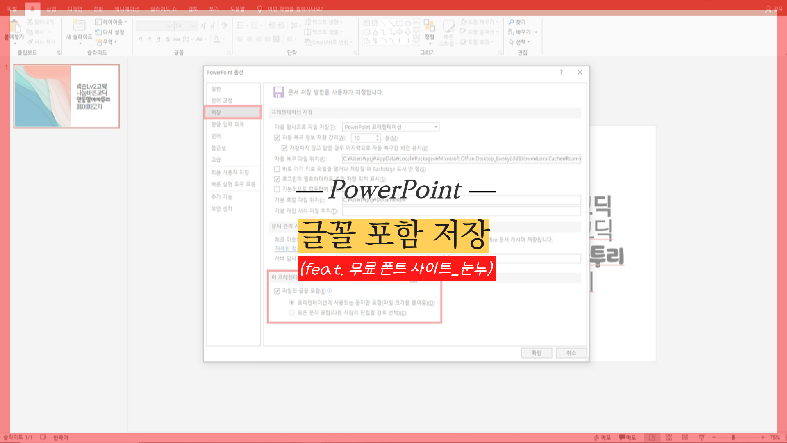Click the OK button in options dialog
The image size is (787, 443).
point(536,353)
